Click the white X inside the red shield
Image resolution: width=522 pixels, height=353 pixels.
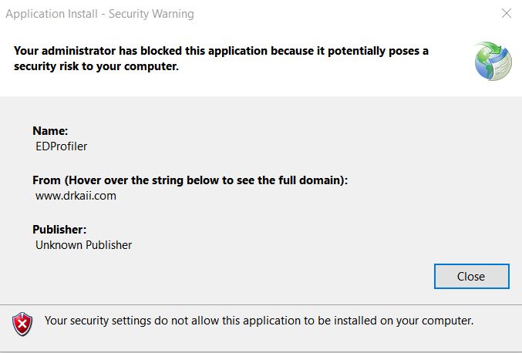click(22, 324)
